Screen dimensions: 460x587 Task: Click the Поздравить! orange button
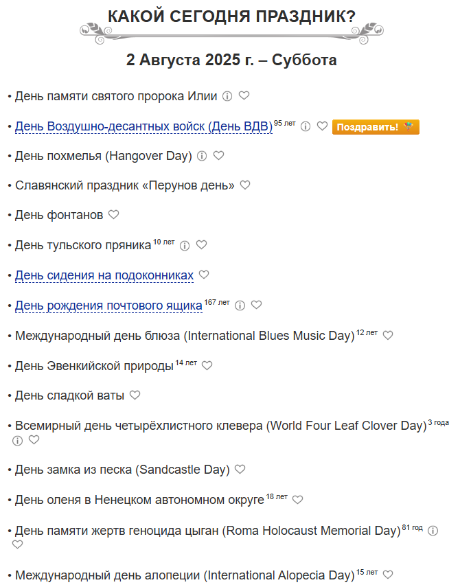click(x=376, y=127)
